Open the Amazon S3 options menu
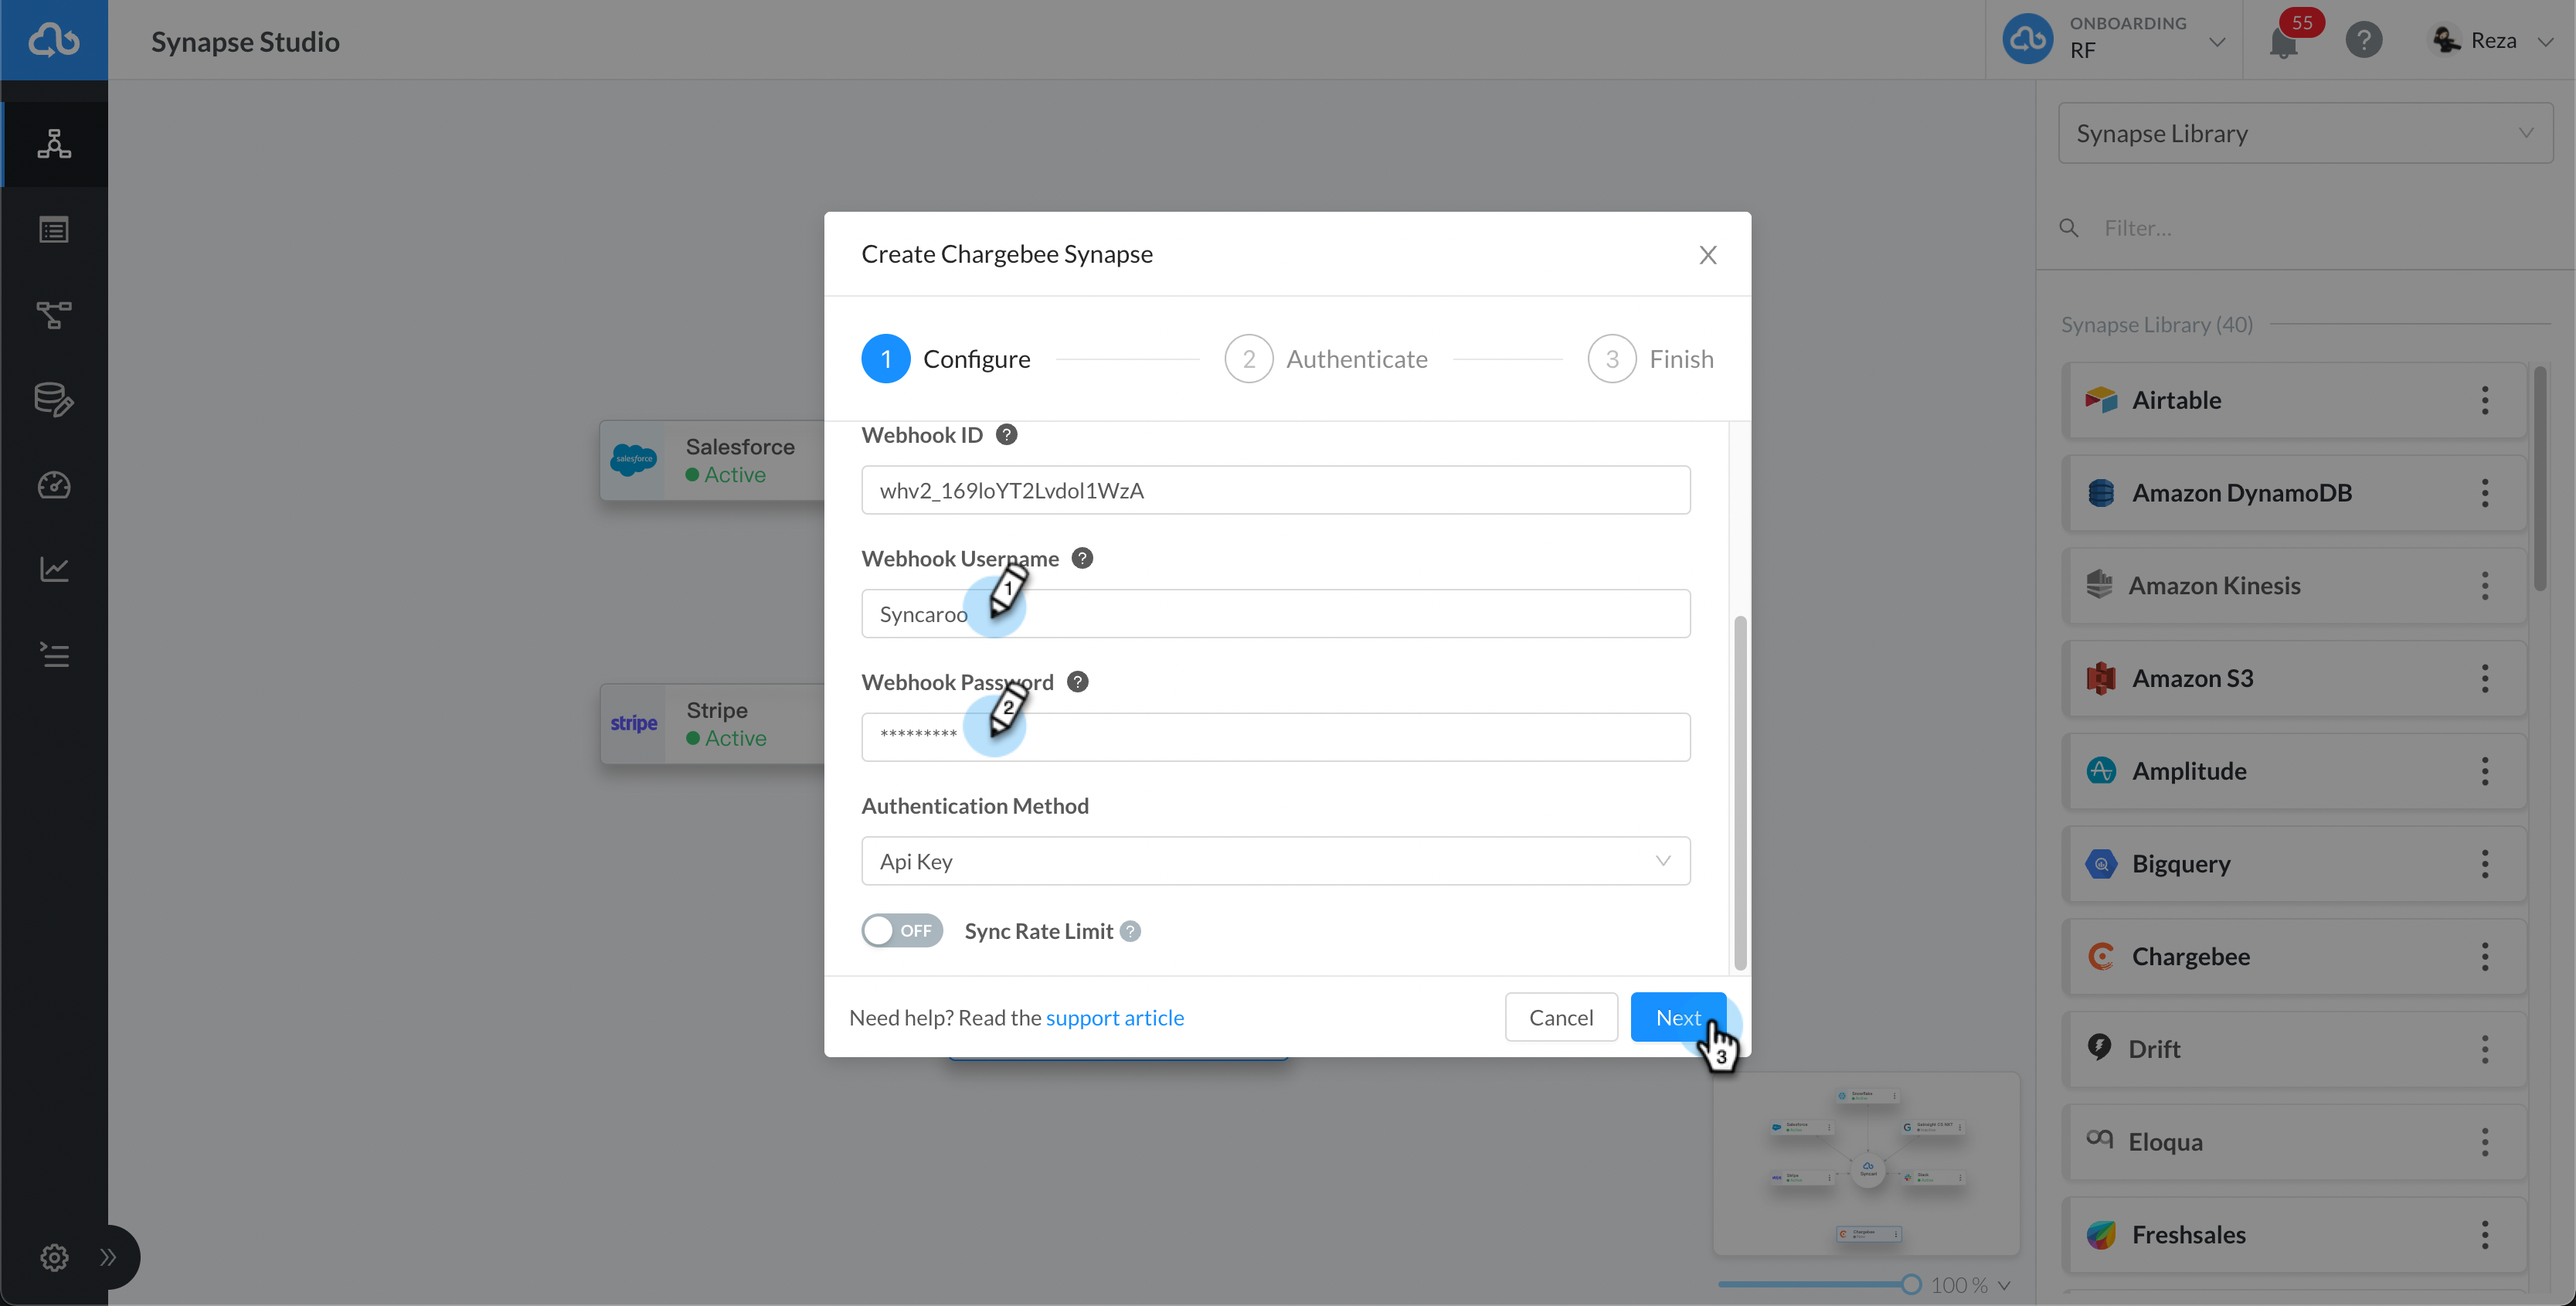 (2485, 678)
